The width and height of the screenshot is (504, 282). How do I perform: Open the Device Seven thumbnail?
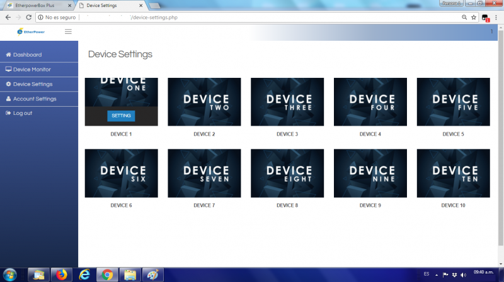tap(204, 173)
